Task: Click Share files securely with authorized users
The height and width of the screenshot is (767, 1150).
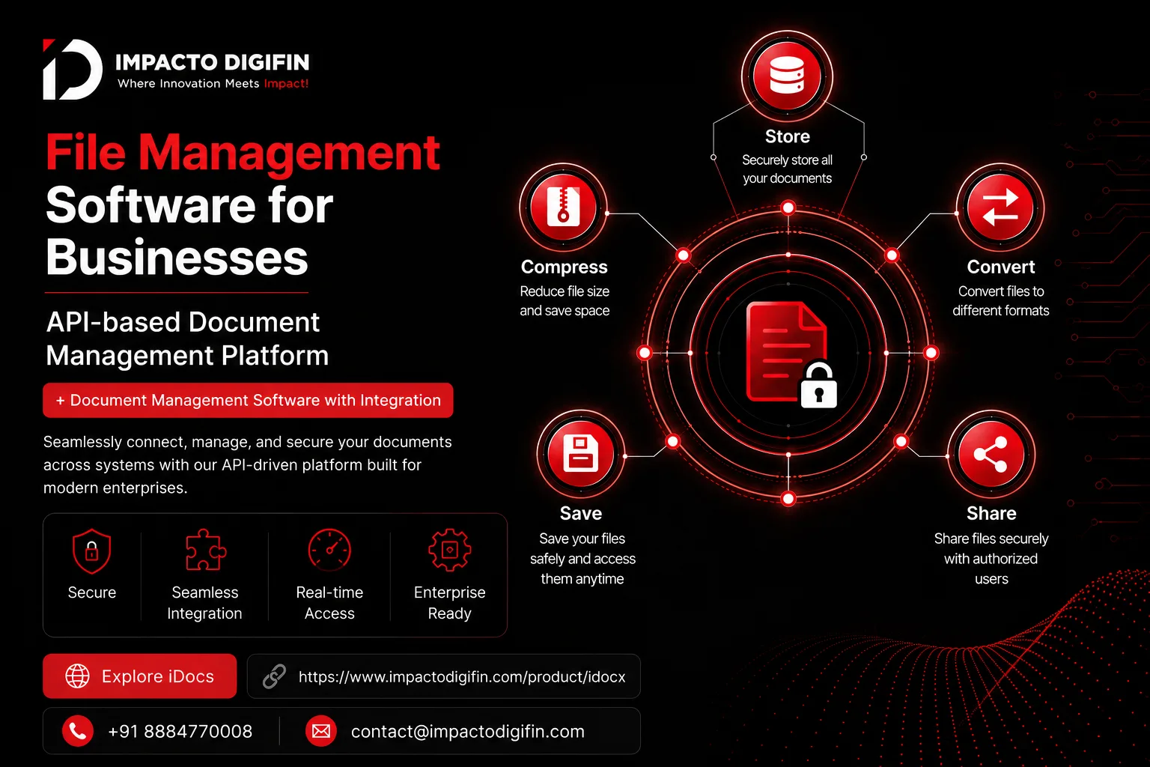Action: [x=991, y=559]
